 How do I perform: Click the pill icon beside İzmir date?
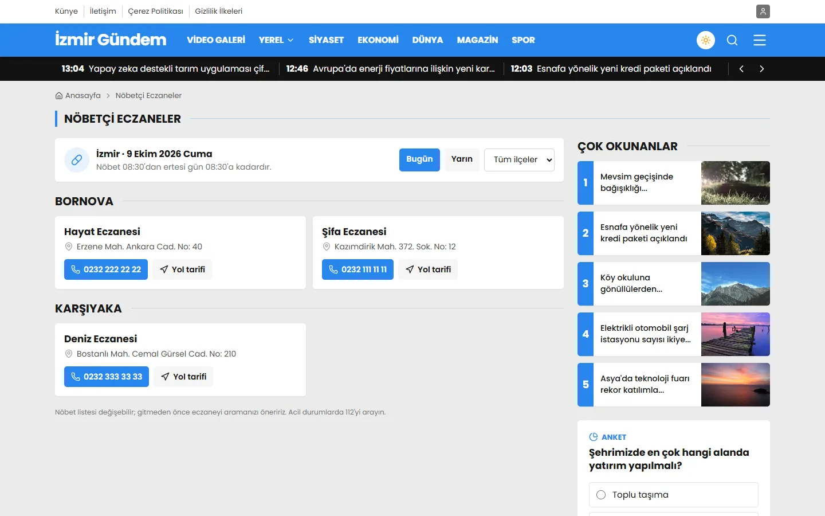pos(77,160)
